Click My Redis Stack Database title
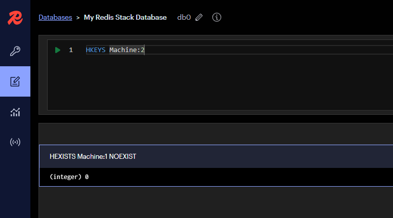The height and width of the screenshot is (218, 393). coord(125,17)
